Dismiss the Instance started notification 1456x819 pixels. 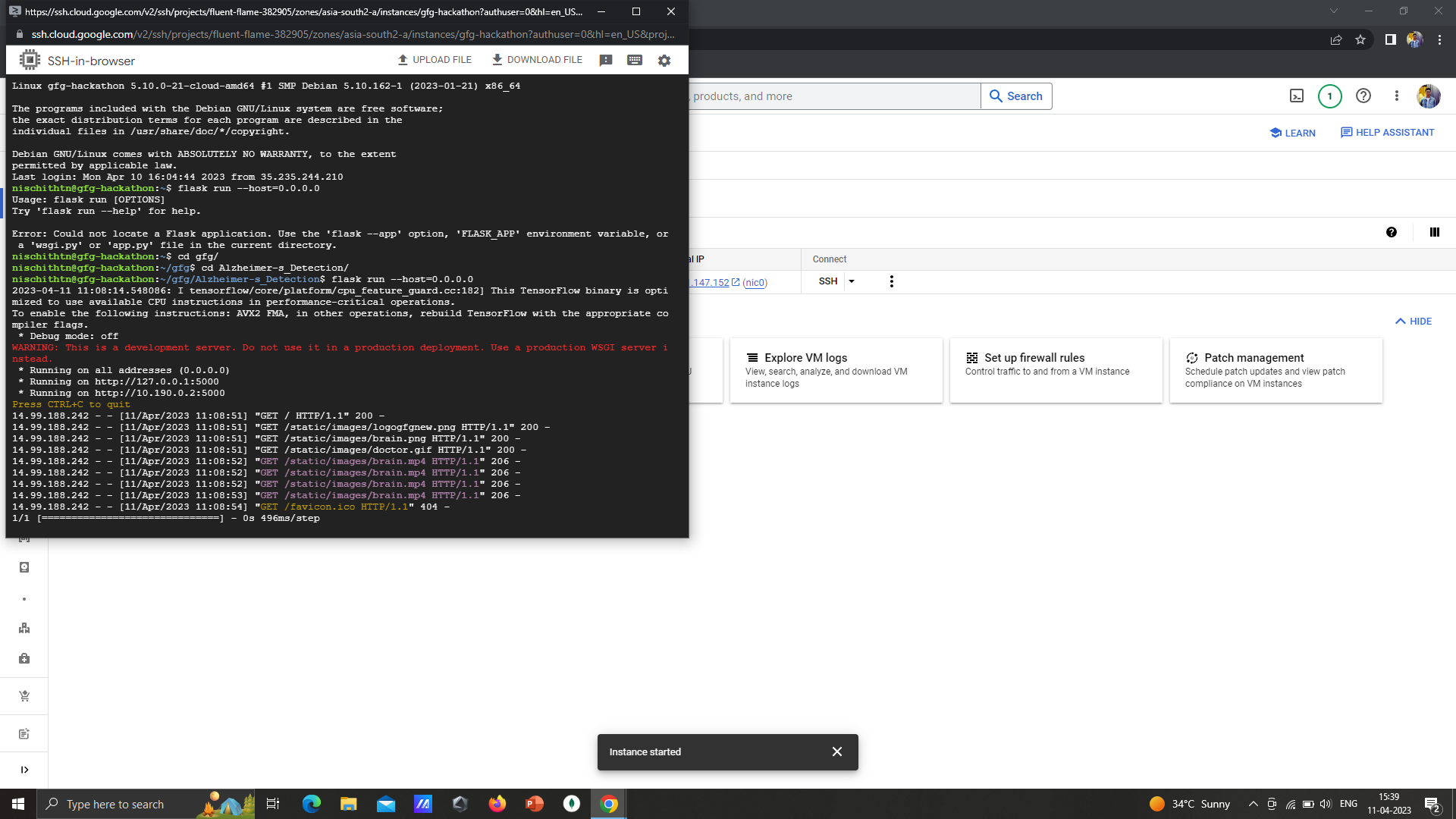[837, 752]
